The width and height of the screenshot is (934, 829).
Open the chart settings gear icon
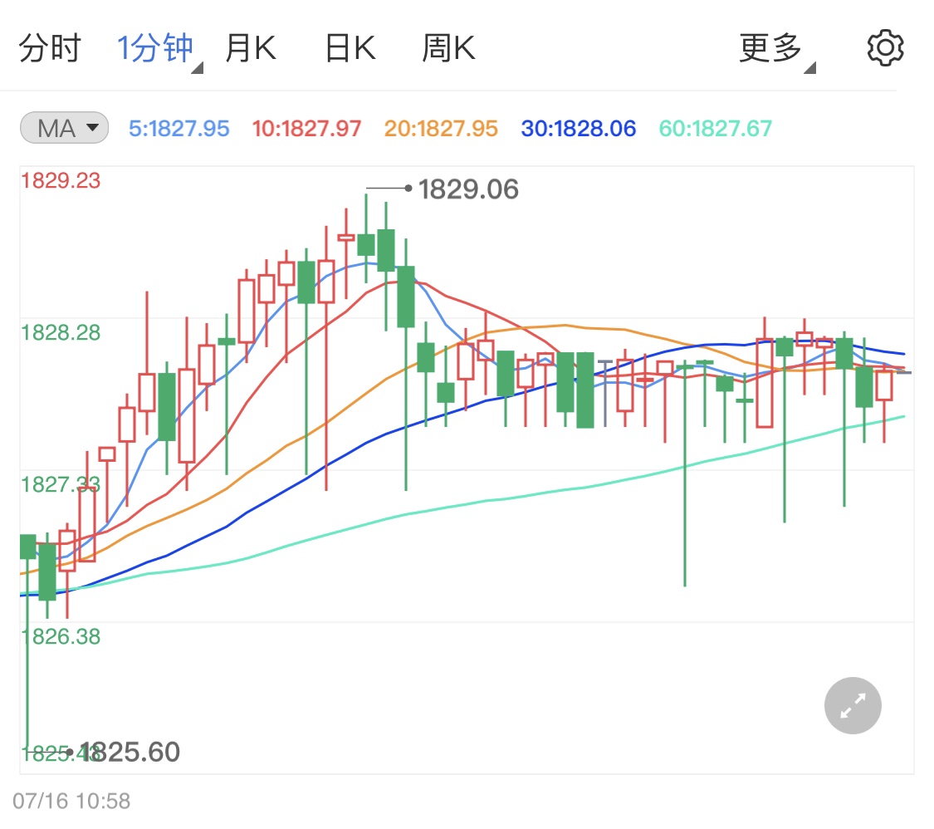885,48
